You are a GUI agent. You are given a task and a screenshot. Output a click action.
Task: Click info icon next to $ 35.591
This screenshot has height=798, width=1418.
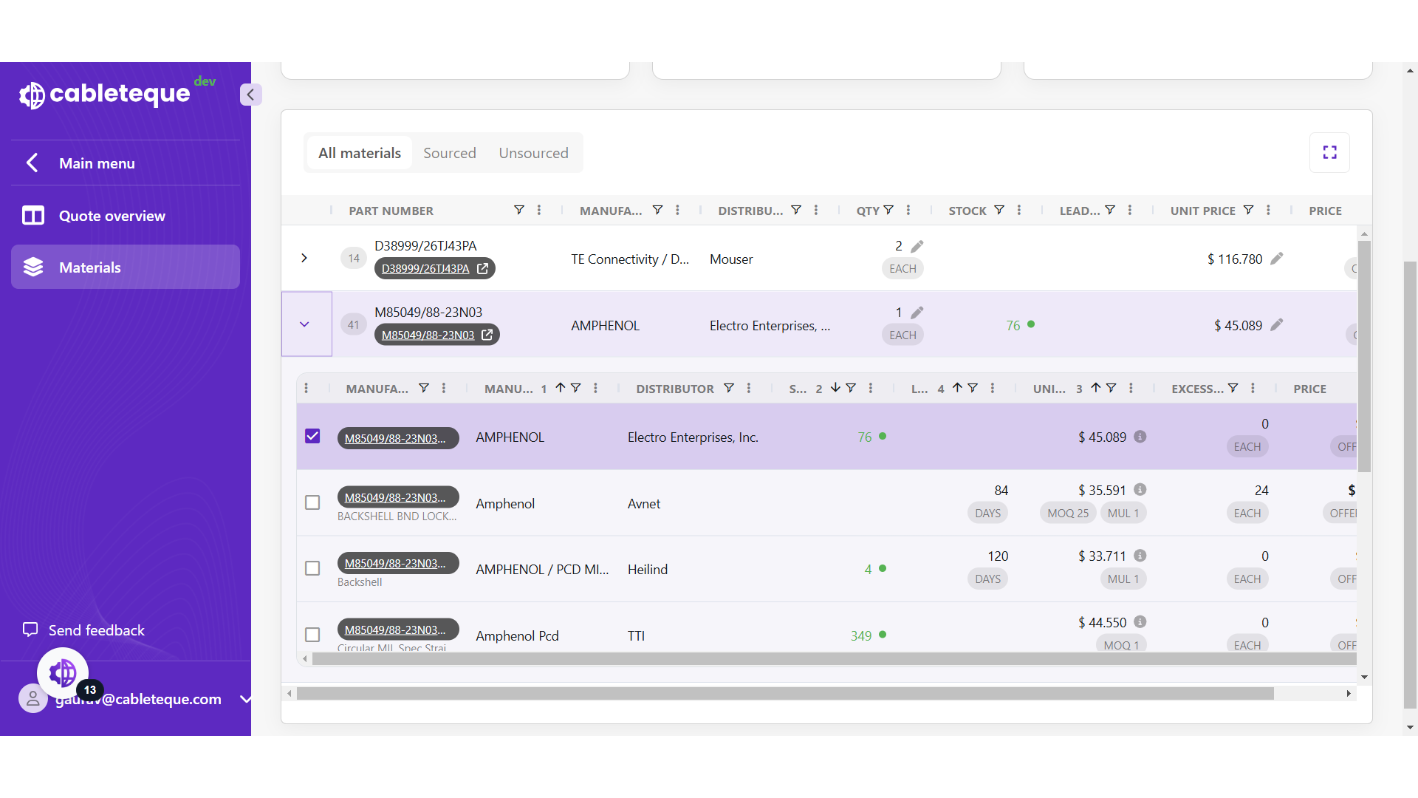(x=1140, y=490)
